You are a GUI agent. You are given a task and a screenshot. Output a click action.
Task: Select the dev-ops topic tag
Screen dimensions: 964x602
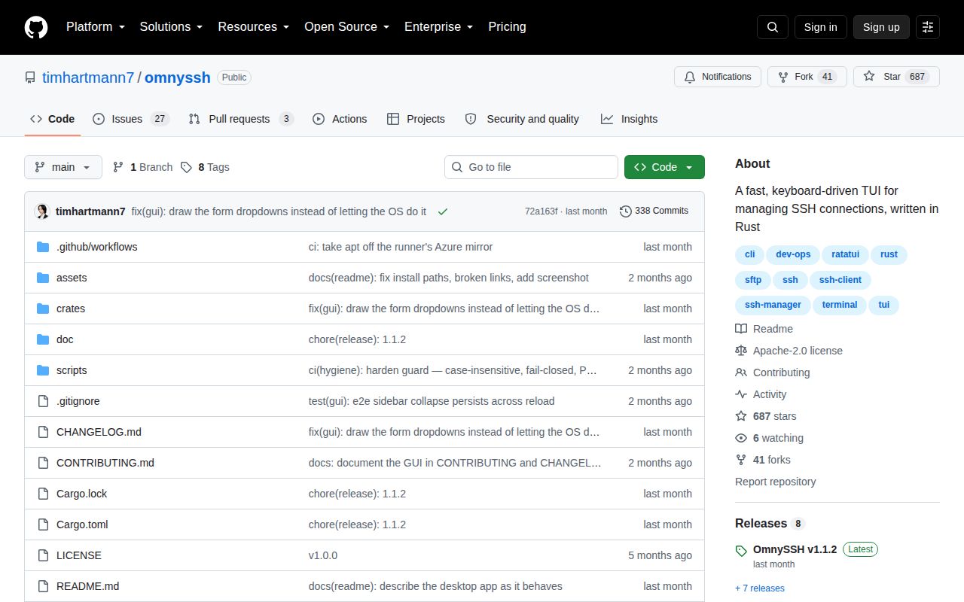click(x=793, y=254)
